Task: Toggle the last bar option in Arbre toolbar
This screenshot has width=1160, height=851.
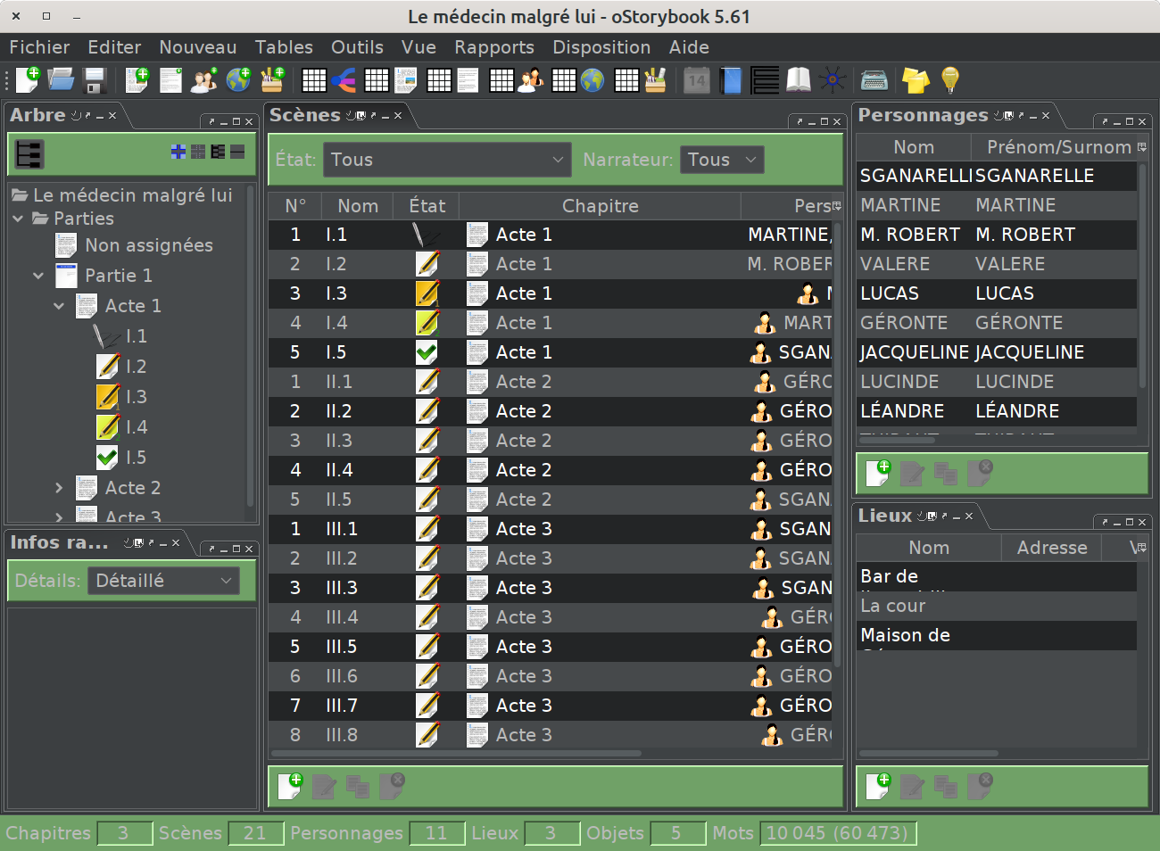Action: pyautogui.click(x=237, y=153)
